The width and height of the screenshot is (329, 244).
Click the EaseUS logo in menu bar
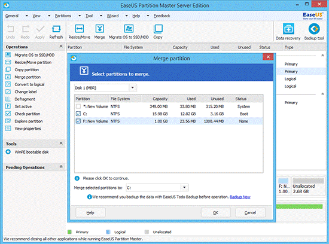[x=313, y=16]
